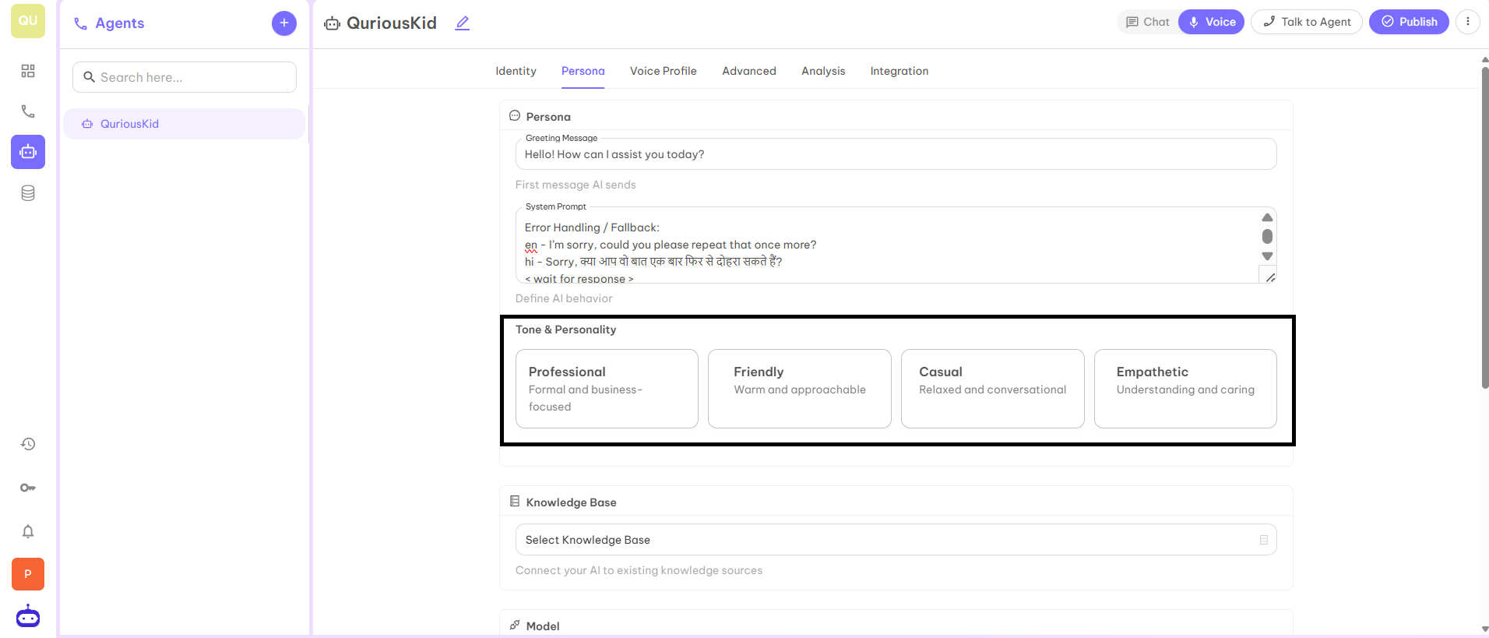
Task: Open the Voice Profile tab
Action: [664, 71]
